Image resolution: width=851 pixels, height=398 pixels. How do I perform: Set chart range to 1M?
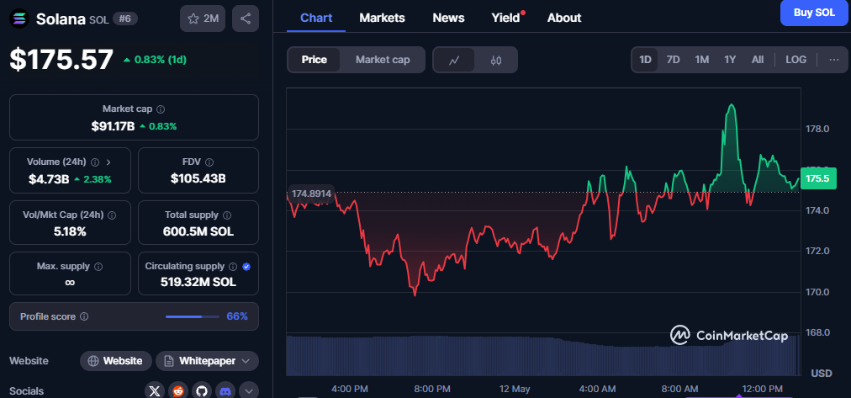tap(702, 60)
